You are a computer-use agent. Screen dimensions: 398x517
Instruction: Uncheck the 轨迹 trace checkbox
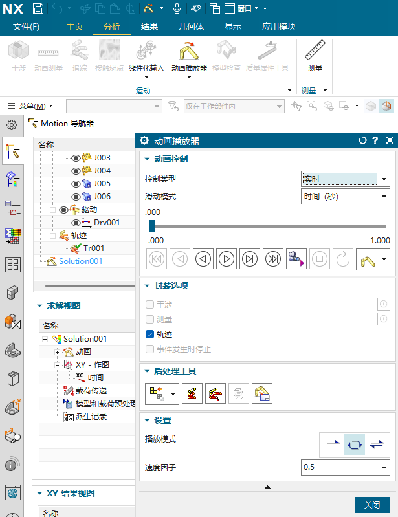point(149,335)
